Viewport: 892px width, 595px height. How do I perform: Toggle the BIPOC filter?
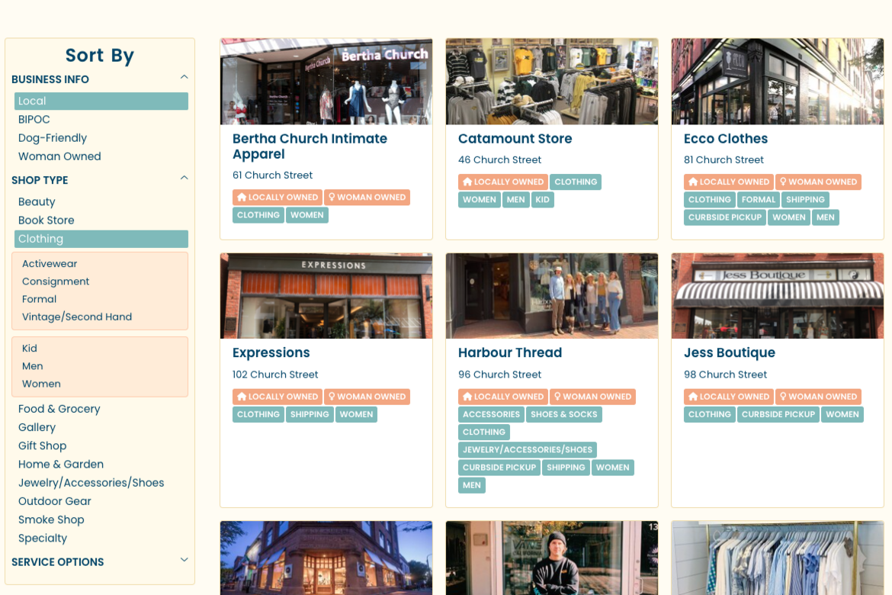pyautogui.click(x=34, y=120)
